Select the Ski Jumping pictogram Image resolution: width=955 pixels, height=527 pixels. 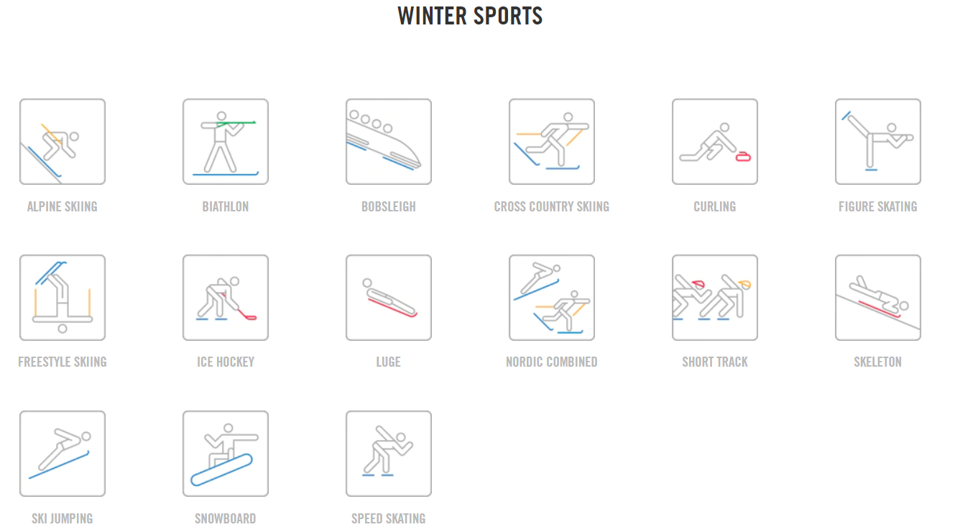click(x=63, y=454)
